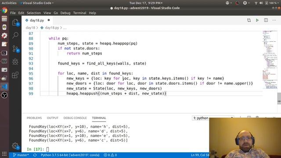Open Files manager from the dock
Viewport: 281px width, 158px height.
coord(4,19)
